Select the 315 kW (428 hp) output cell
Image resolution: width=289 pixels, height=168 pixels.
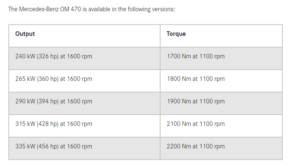click(53, 124)
